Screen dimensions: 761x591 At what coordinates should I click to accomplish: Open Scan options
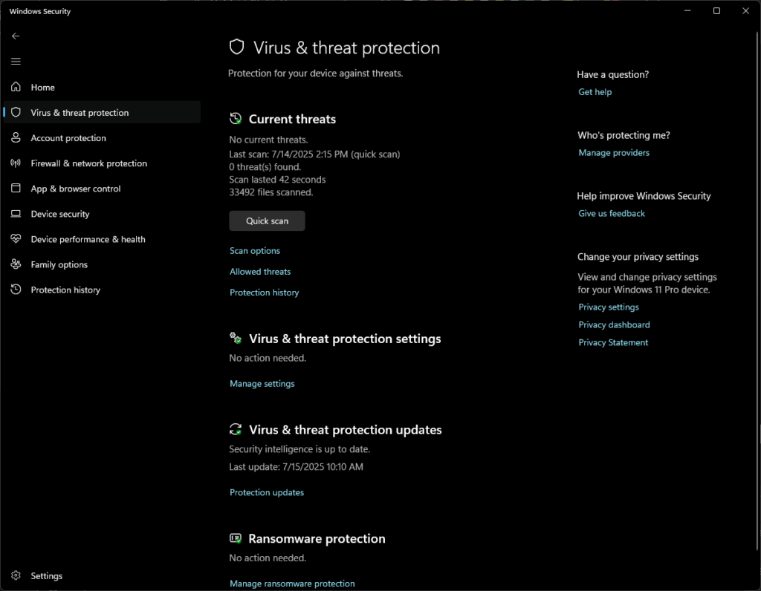point(254,250)
